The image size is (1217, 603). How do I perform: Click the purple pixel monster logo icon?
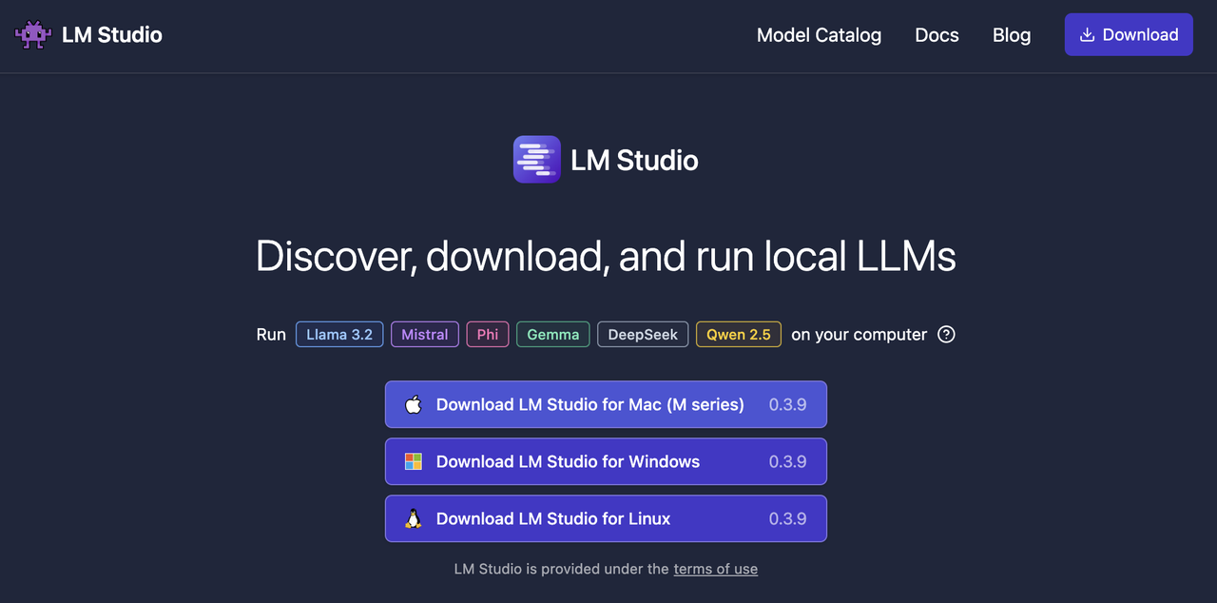[x=33, y=35]
